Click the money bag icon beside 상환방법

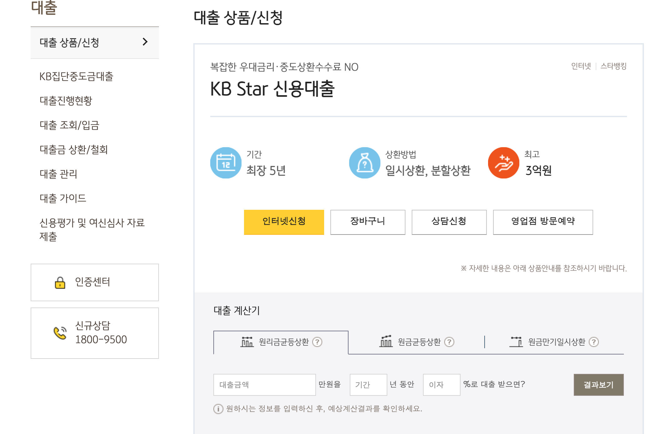pyautogui.click(x=365, y=163)
